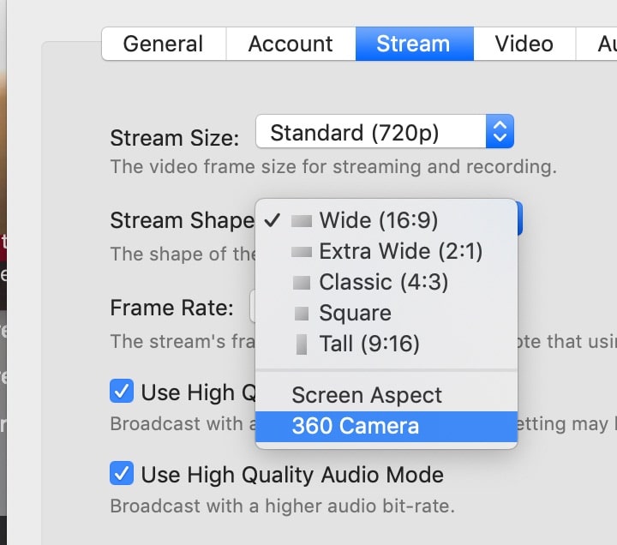Choose Square stream shape
The height and width of the screenshot is (545, 617).
pyautogui.click(x=386, y=314)
